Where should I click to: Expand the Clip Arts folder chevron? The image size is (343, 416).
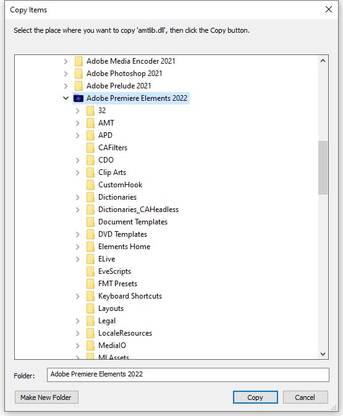77,172
